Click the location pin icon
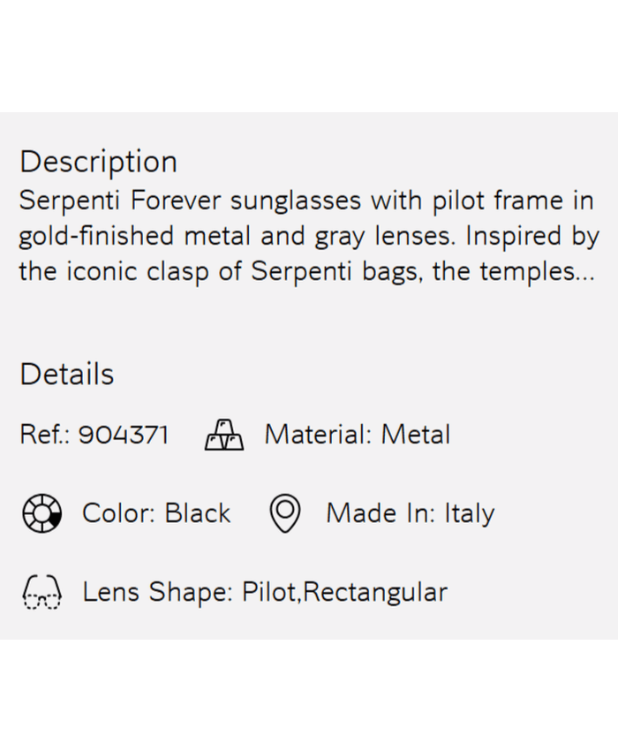 (x=284, y=513)
